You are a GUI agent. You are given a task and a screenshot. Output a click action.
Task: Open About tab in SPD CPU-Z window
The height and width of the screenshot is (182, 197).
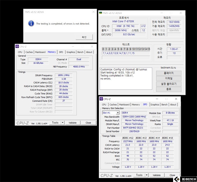pos(173,105)
